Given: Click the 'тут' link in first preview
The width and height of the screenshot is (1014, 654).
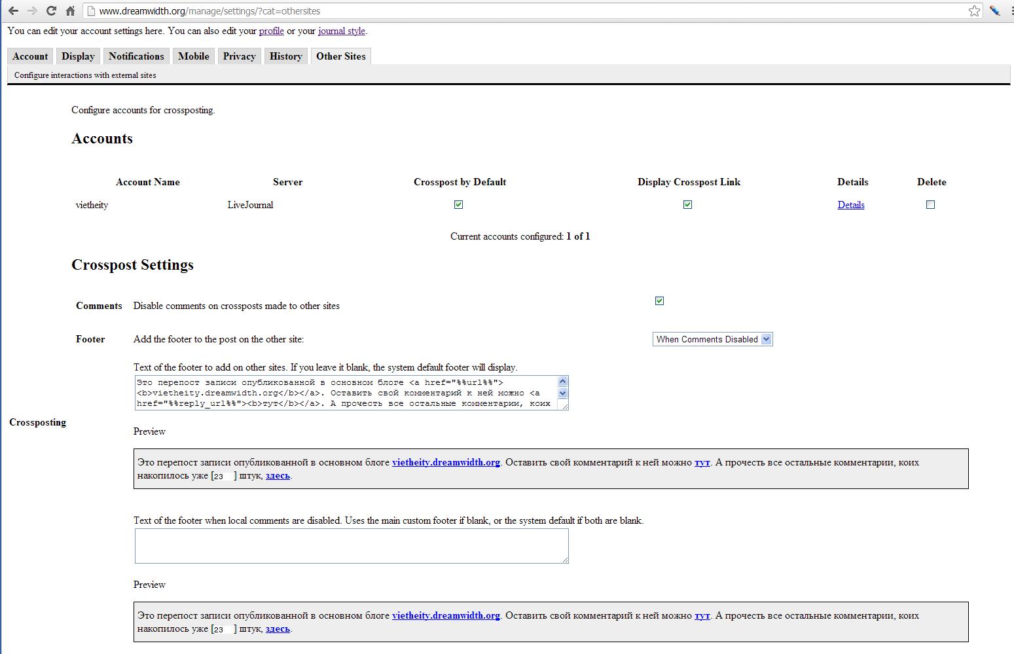Looking at the screenshot, I should 702,462.
